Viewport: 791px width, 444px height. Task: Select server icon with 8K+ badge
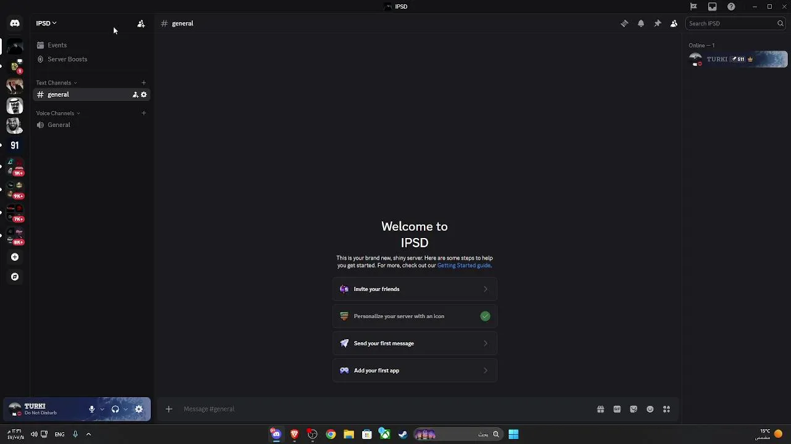coord(15,236)
